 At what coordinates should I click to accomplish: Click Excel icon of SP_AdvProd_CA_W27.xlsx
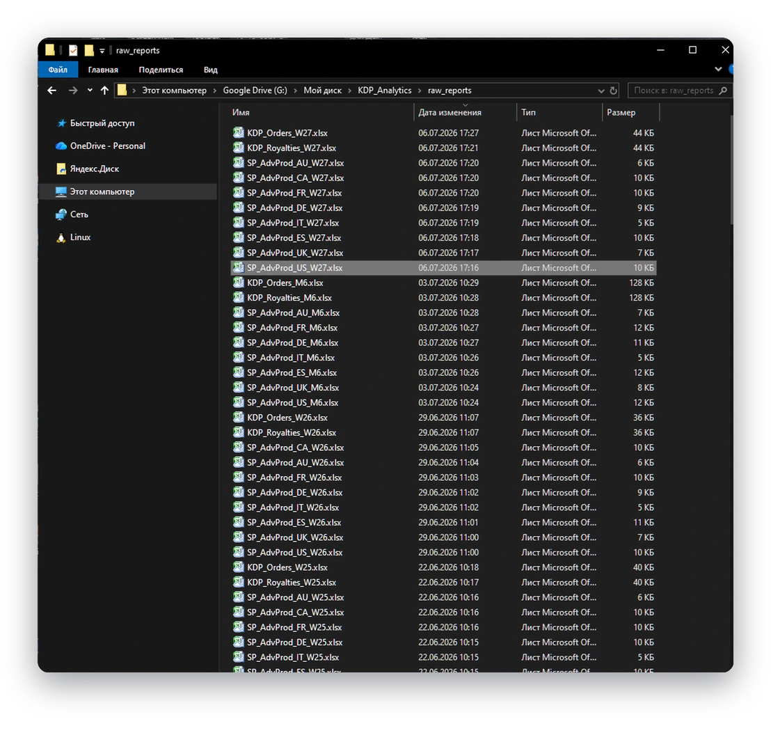pos(239,177)
